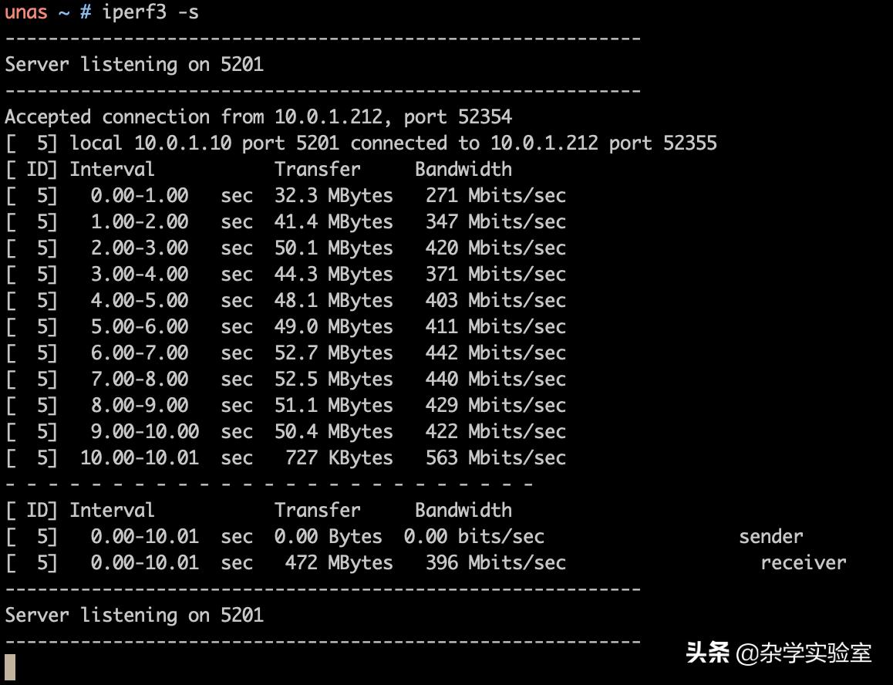The width and height of the screenshot is (893, 685).
Task: Click the 32.3 MBytes transfer value
Action: point(333,195)
